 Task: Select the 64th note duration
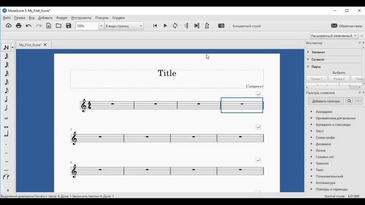pyautogui.click(x=6, y=65)
